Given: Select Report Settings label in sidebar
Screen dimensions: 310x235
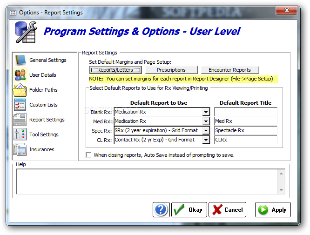Looking at the screenshot, I should point(47,120).
